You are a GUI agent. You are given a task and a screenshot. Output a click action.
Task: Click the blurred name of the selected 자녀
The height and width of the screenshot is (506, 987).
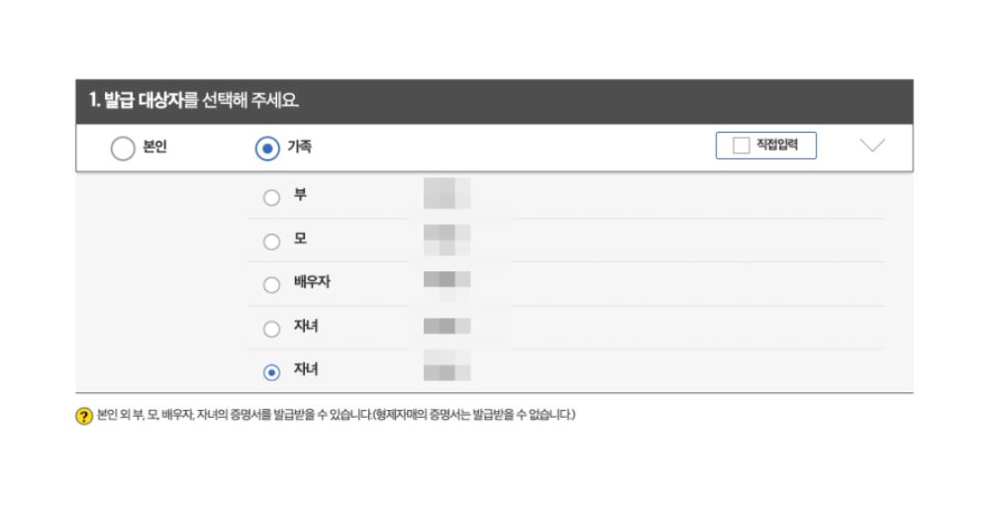click(x=446, y=365)
